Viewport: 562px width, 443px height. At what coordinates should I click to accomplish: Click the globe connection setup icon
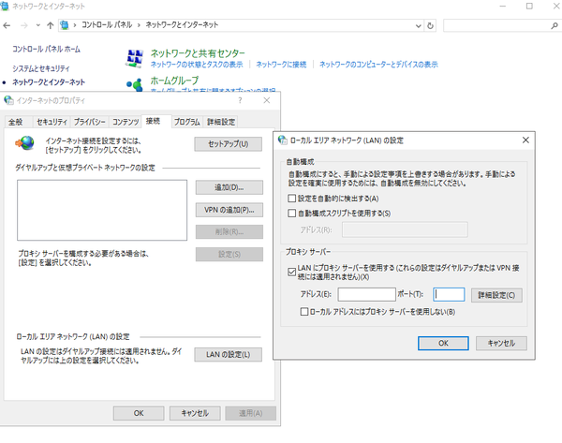24,143
